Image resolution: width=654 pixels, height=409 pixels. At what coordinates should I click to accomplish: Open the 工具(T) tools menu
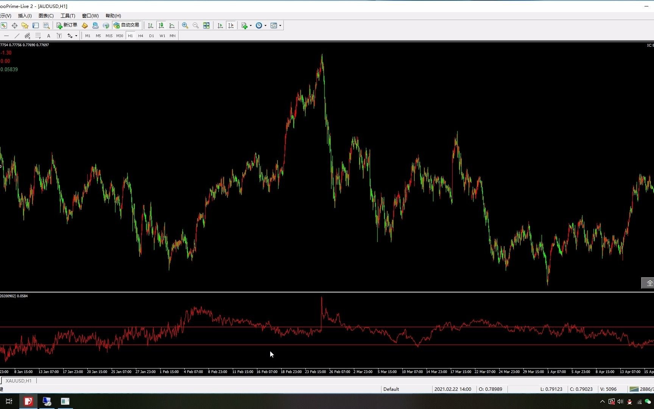(x=68, y=16)
